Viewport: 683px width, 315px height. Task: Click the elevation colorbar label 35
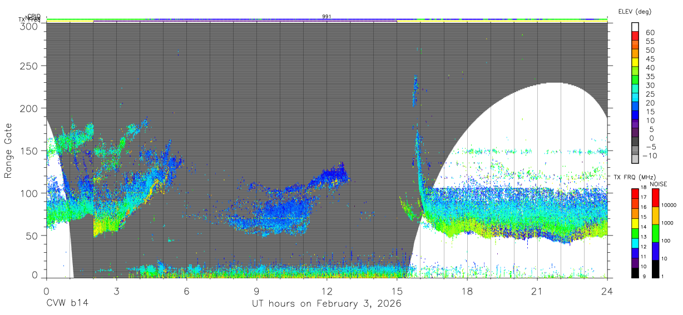pyautogui.click(x=650, y=76)
